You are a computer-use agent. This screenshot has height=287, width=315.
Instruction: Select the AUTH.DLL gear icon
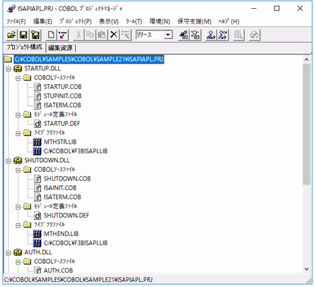click(18, 252)
